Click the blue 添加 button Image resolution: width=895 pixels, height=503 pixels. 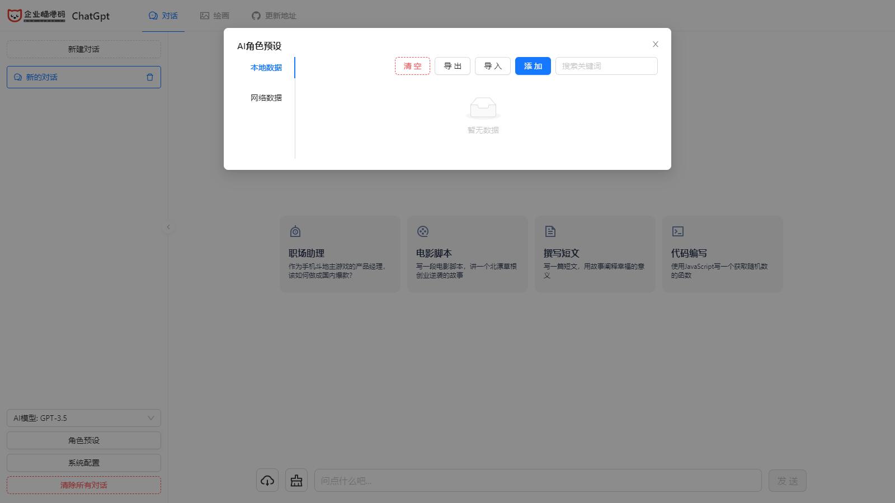(533, 66)
